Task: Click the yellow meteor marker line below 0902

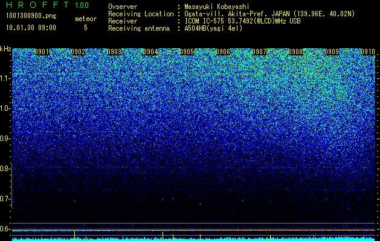Action: [x=75, y=236]
